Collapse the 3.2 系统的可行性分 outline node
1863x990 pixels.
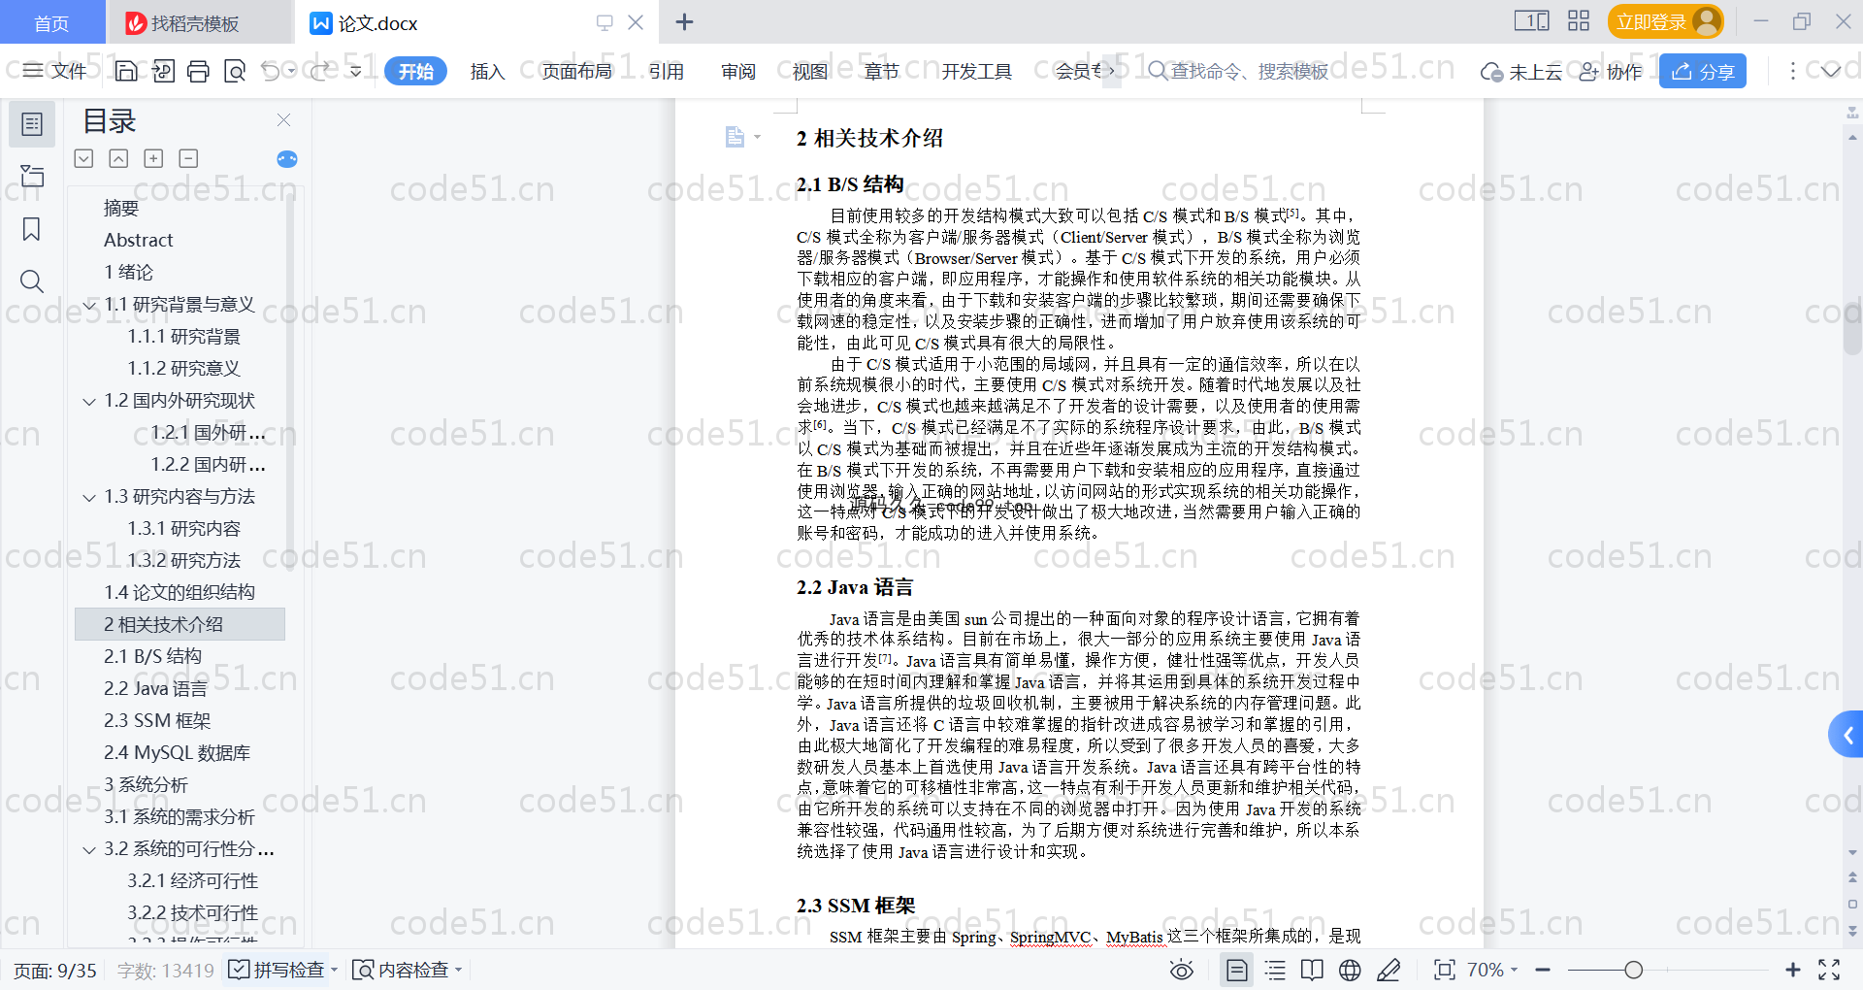coord(89,850)
